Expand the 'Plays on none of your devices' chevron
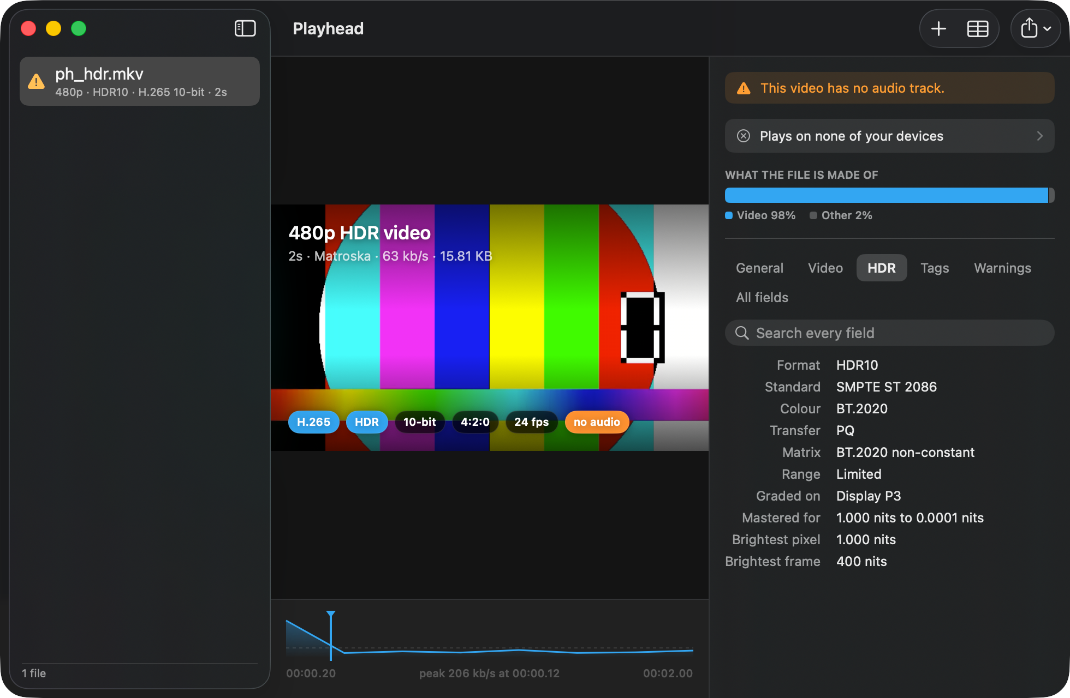Viewport: 1070px width, 698px height. coord(1039,136)
